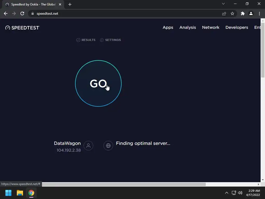Open a new browser tab
265x199 pixels.
70,5
